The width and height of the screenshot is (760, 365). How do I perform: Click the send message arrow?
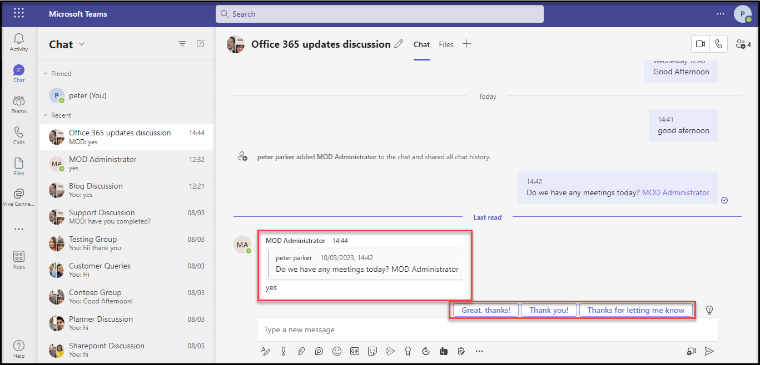[x=709, y=351]
